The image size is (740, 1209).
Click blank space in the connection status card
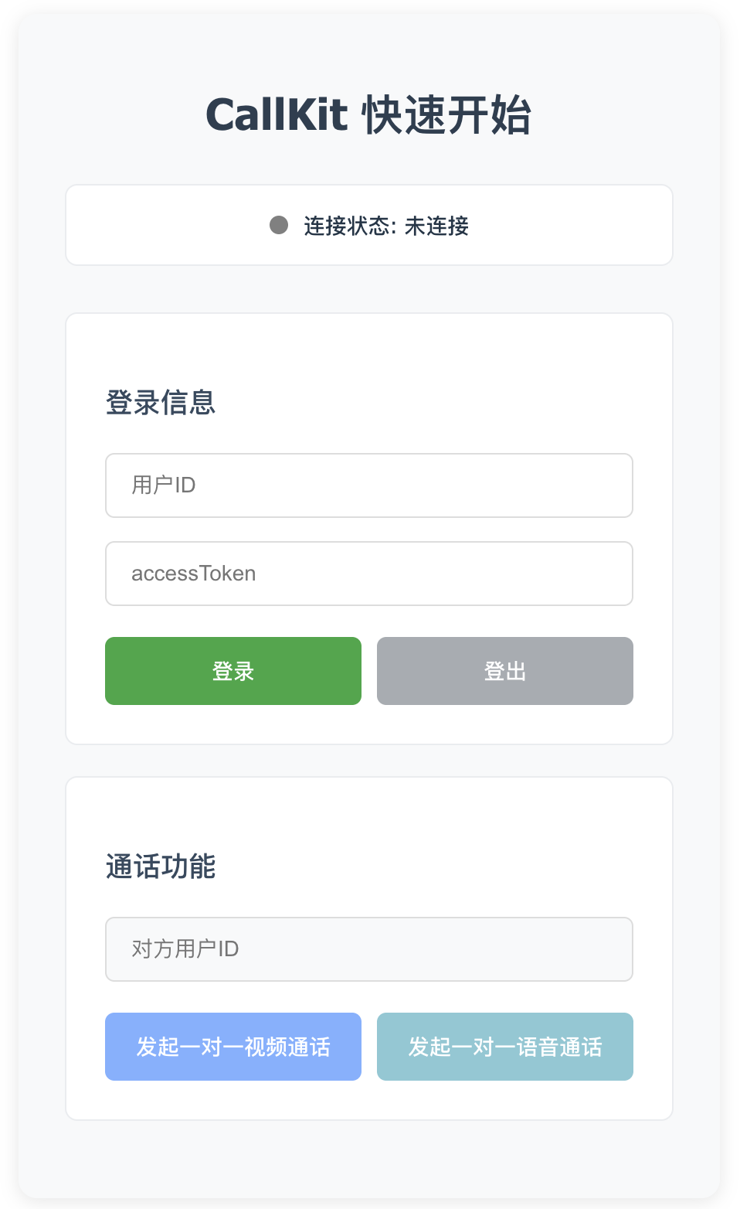point(154,225)
